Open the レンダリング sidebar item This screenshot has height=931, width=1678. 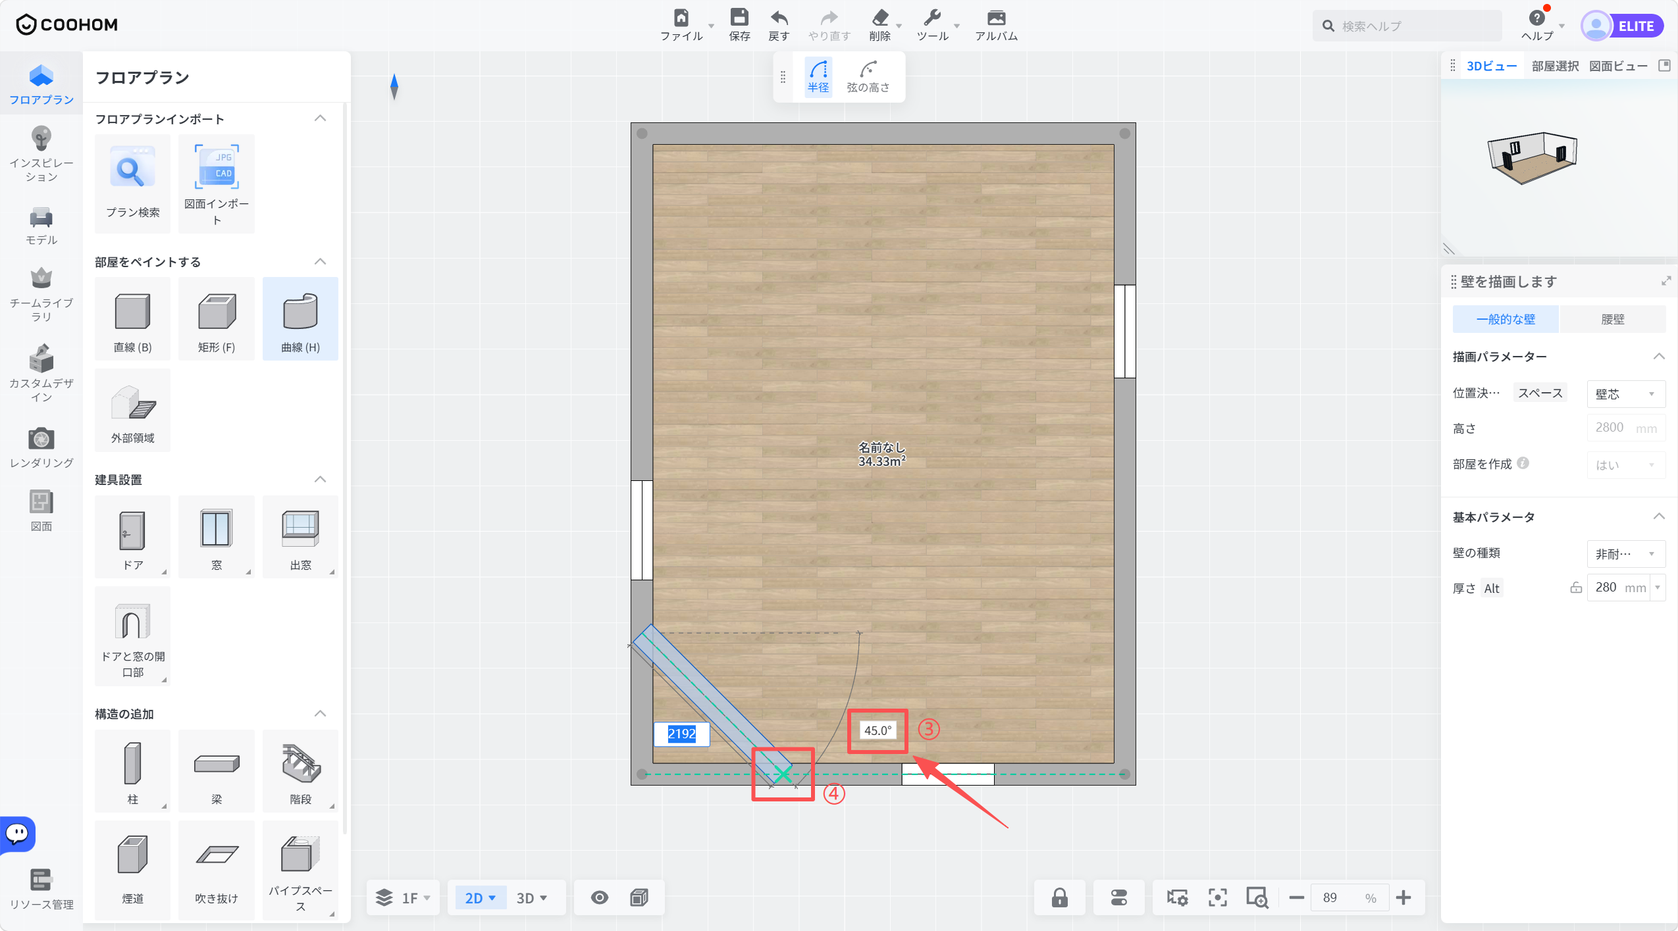(x=41, y=447)
